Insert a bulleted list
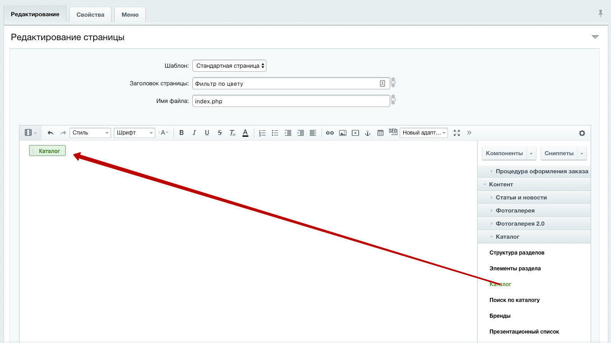Image resolution: width=611 pixels, height=343 pixels. [x=275, y=133]
